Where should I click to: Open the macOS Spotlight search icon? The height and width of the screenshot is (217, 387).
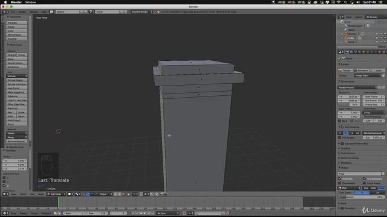[x=345, y=2]
